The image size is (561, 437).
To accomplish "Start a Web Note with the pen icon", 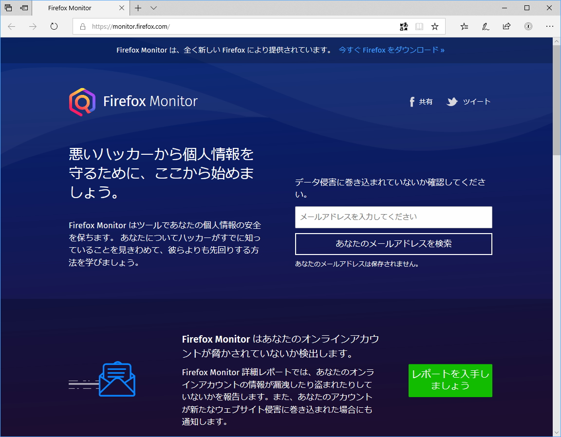I will coord(485,26).
